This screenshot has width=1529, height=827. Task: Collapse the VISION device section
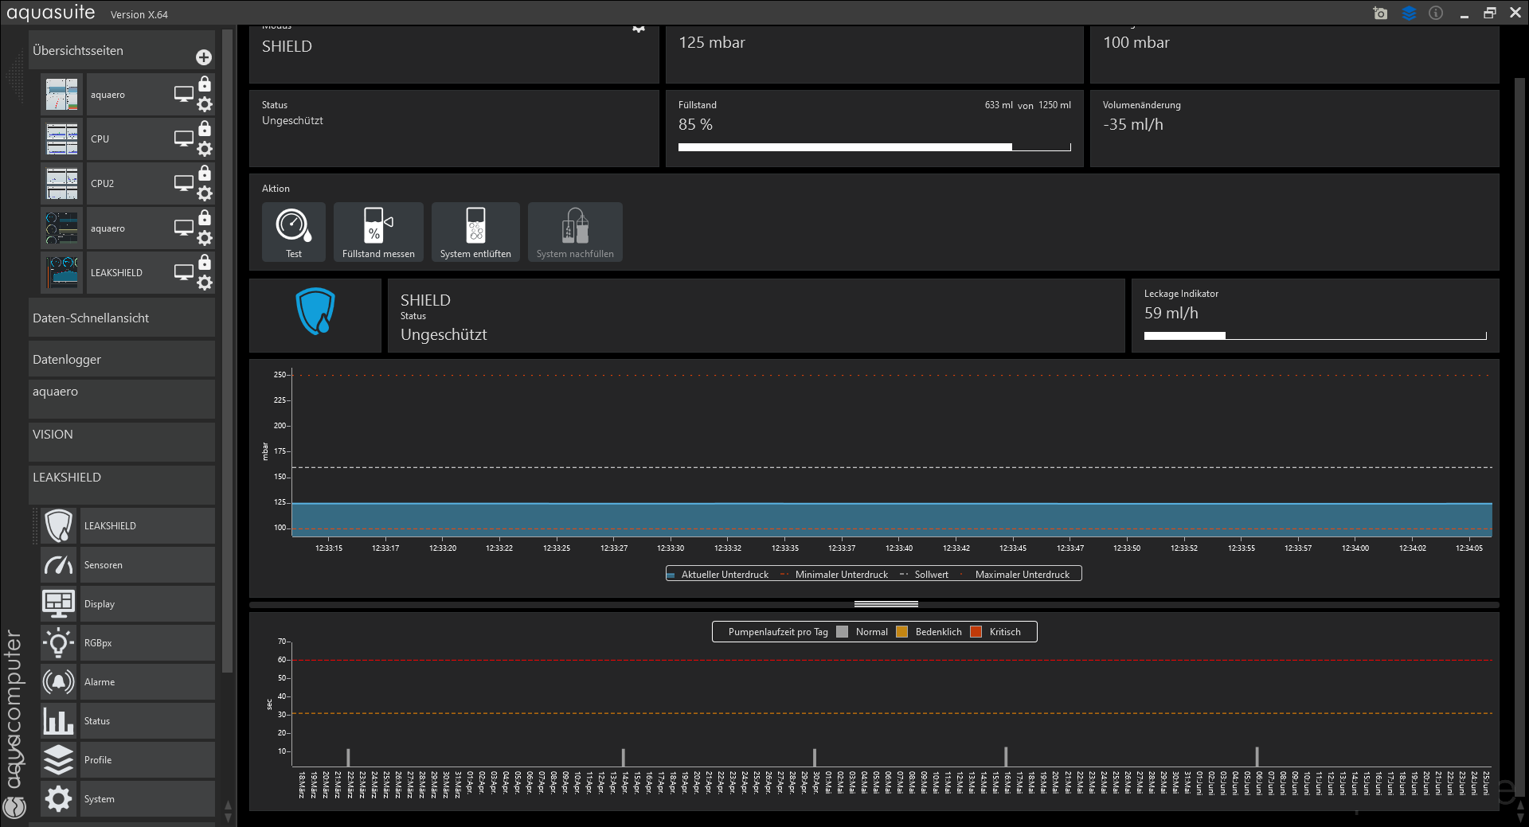click(x=122, y=435)
